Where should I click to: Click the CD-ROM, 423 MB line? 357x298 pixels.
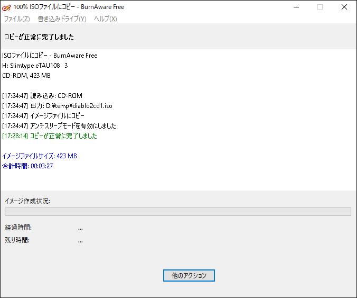(x=26, y=76)
